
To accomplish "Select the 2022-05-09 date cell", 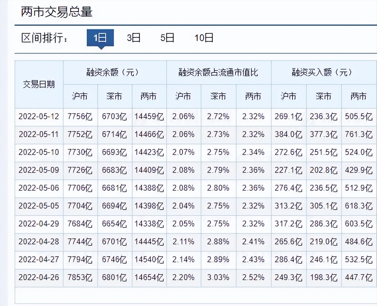I will [39, 171].
